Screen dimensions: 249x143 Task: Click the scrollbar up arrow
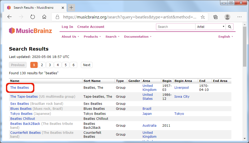pos(245,24)
